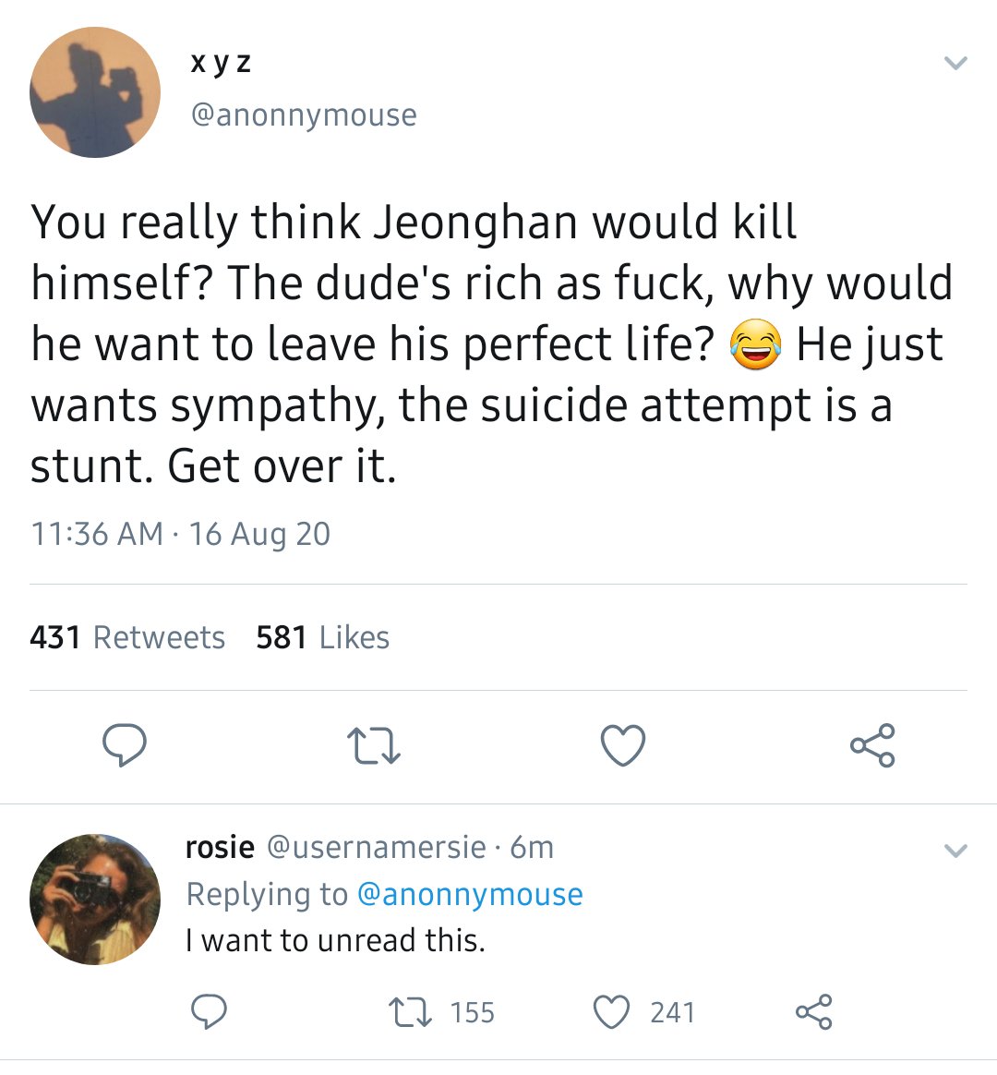
Task: View the 431 Retweets list
Action: 127,637
